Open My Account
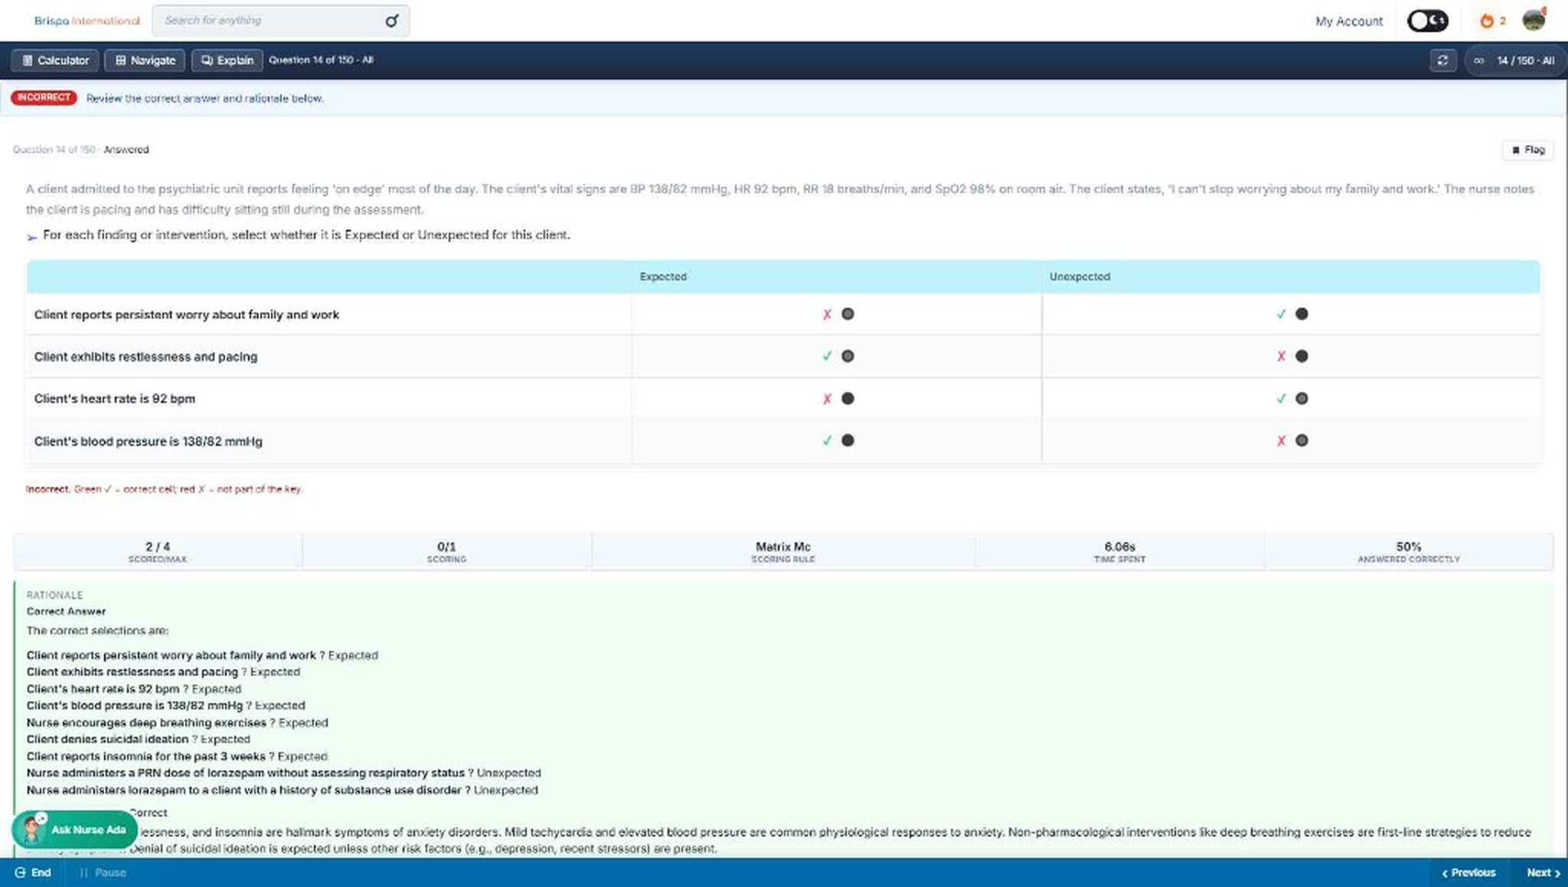Screen dimensions: 1568x887 coord(1349,21)
